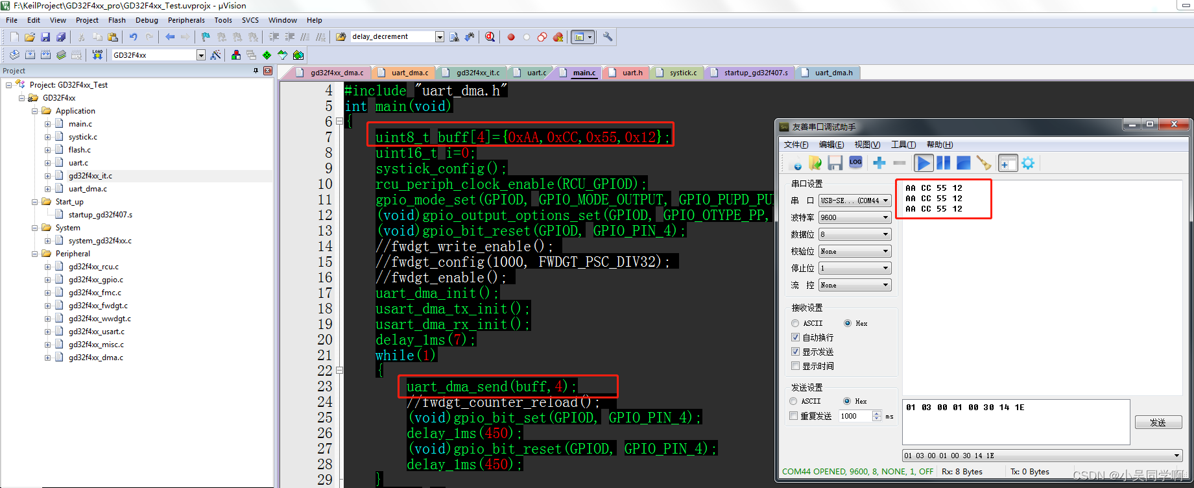Open the 数据位 dropdown

coord(855,234)
